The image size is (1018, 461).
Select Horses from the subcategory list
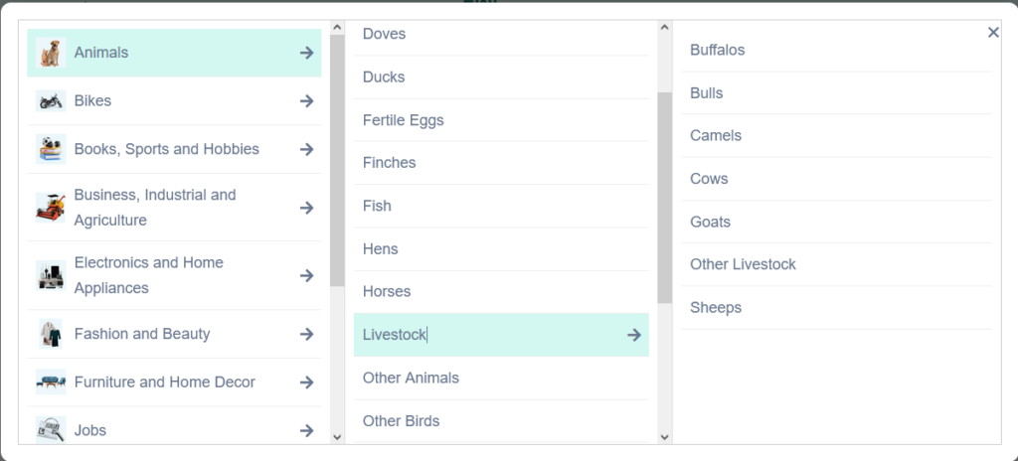point(387,292)
